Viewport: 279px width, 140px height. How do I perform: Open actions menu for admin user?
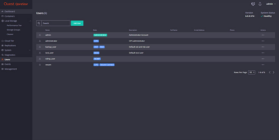coord(263,35)
